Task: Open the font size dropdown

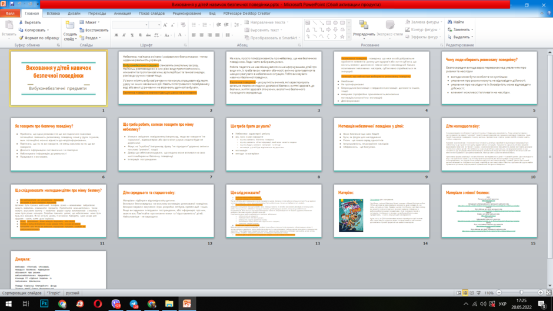Action: pyautogui.click(x=159, y=25)
